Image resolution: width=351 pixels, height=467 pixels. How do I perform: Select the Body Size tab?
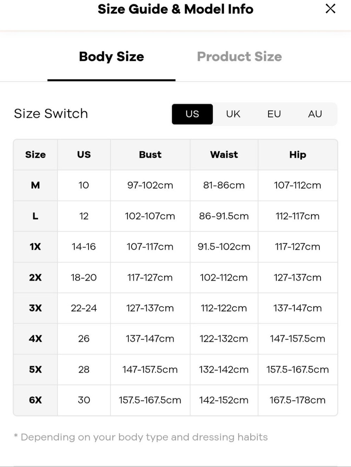click(x=111, y=57)
